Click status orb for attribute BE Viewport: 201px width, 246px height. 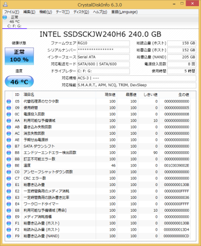9,166
